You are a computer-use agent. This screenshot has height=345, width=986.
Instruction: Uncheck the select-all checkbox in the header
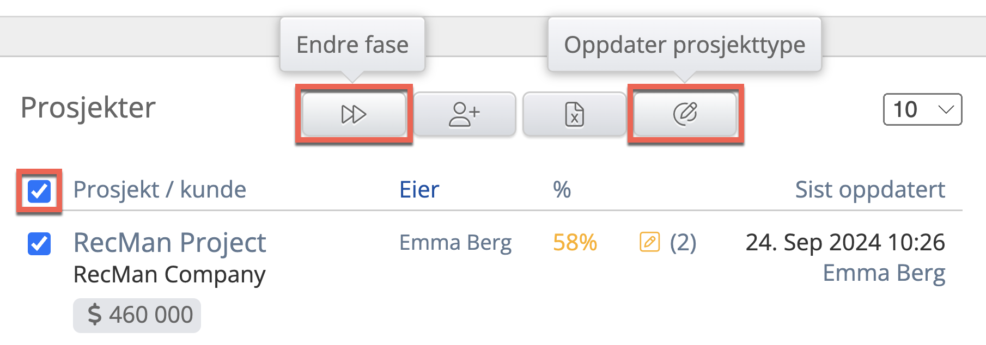(39, 191)
